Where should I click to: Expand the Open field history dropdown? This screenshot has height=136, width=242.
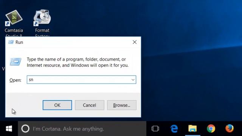pyautogui.click(x=133, y=80)
